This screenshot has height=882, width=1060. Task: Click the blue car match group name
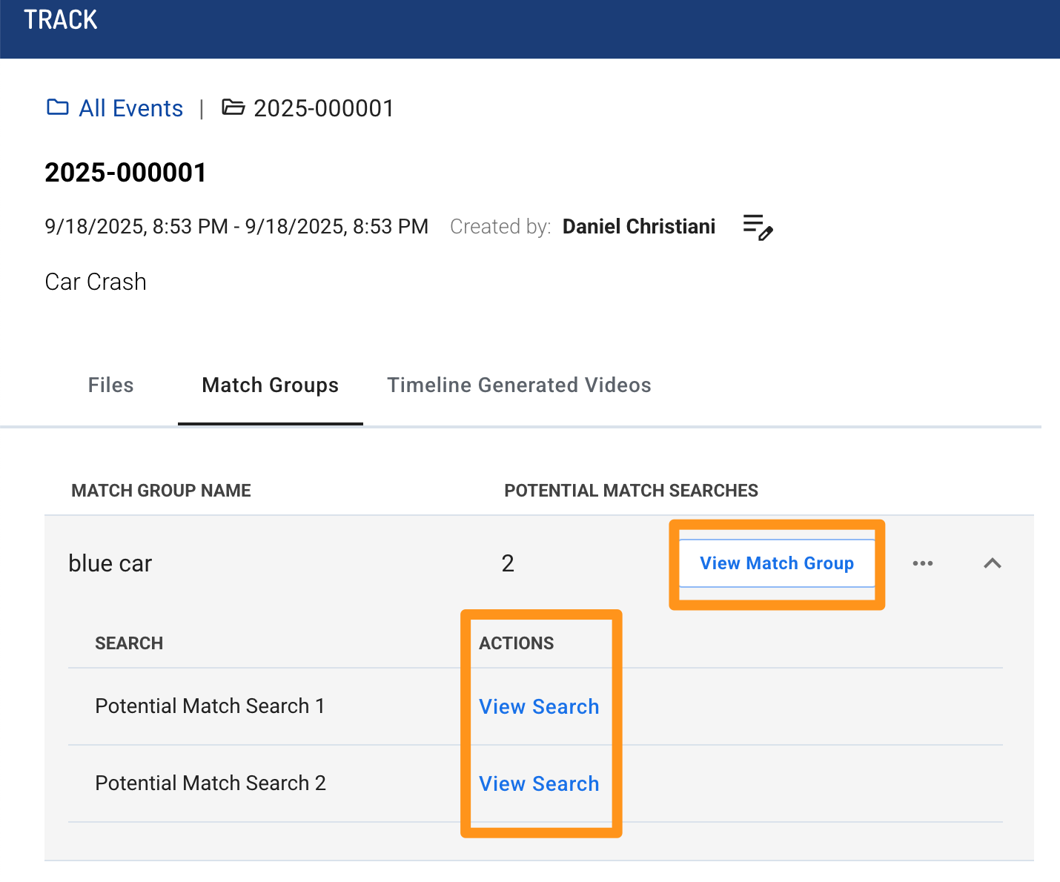pyautogui.click(x=110, y=563)
